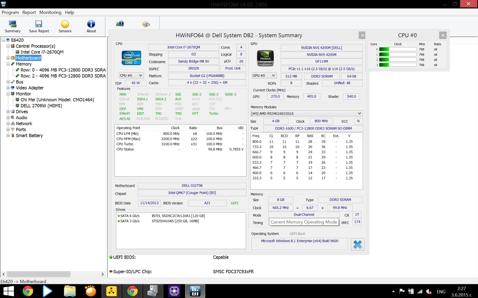Open the Help menu

(x=69, y=12)
